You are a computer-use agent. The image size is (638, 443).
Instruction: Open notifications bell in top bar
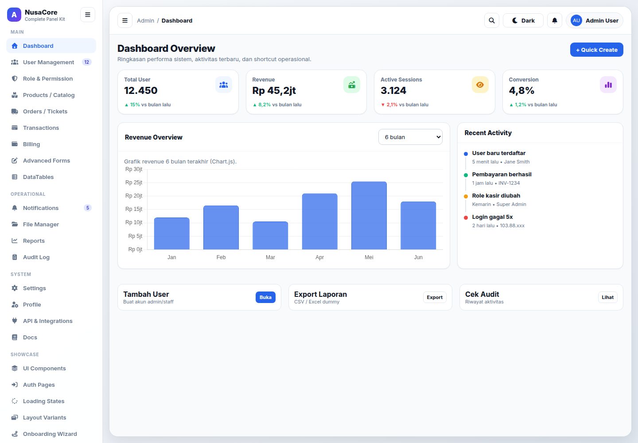point(555,20)
